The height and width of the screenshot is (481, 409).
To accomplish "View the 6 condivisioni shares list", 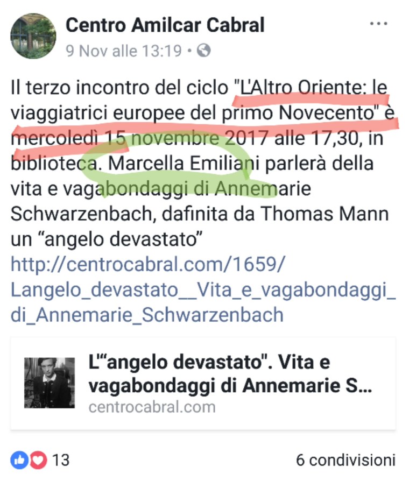I will pyautogui.click(x=346, y=460).
